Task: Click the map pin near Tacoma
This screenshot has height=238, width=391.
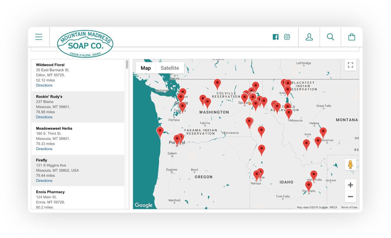Action: pyautogui.click(x=182, y=107)
